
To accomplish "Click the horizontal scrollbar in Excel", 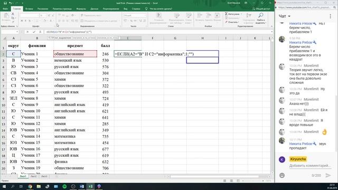I will 219,176.
